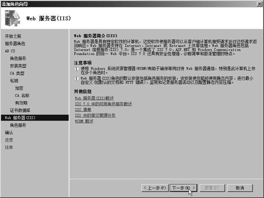Open the Web 服务器(IIS)概述 link
This screenshot has width=264, height=198.
coord(94,98)
